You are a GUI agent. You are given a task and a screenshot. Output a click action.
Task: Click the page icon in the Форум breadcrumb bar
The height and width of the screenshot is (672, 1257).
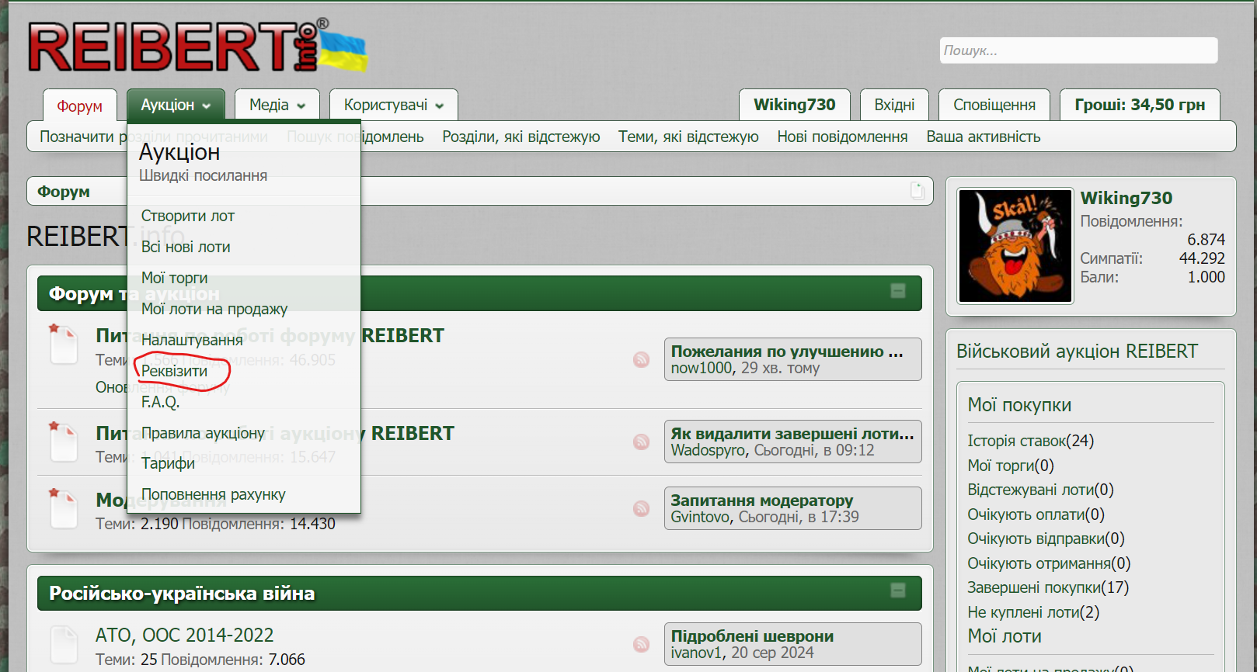917,191
